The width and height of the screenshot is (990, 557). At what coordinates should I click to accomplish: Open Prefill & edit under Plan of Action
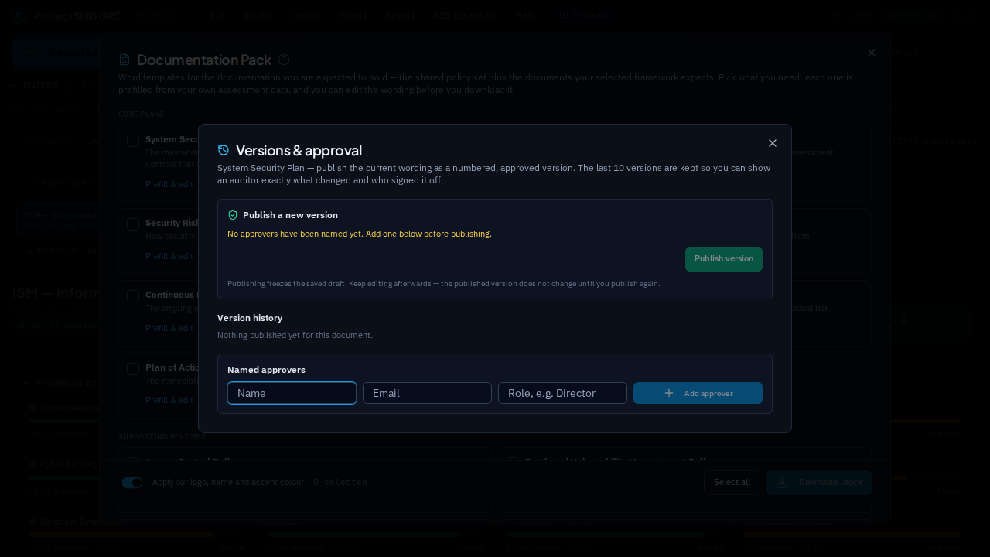[x=169, y=400]
